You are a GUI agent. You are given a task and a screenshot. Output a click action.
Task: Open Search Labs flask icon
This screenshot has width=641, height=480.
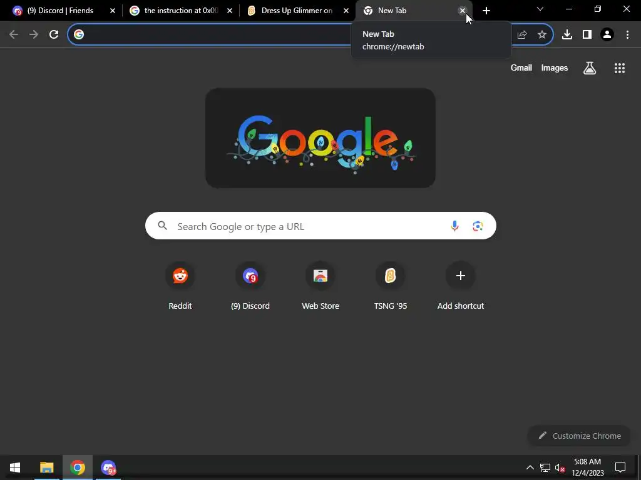tap(589, 67)
